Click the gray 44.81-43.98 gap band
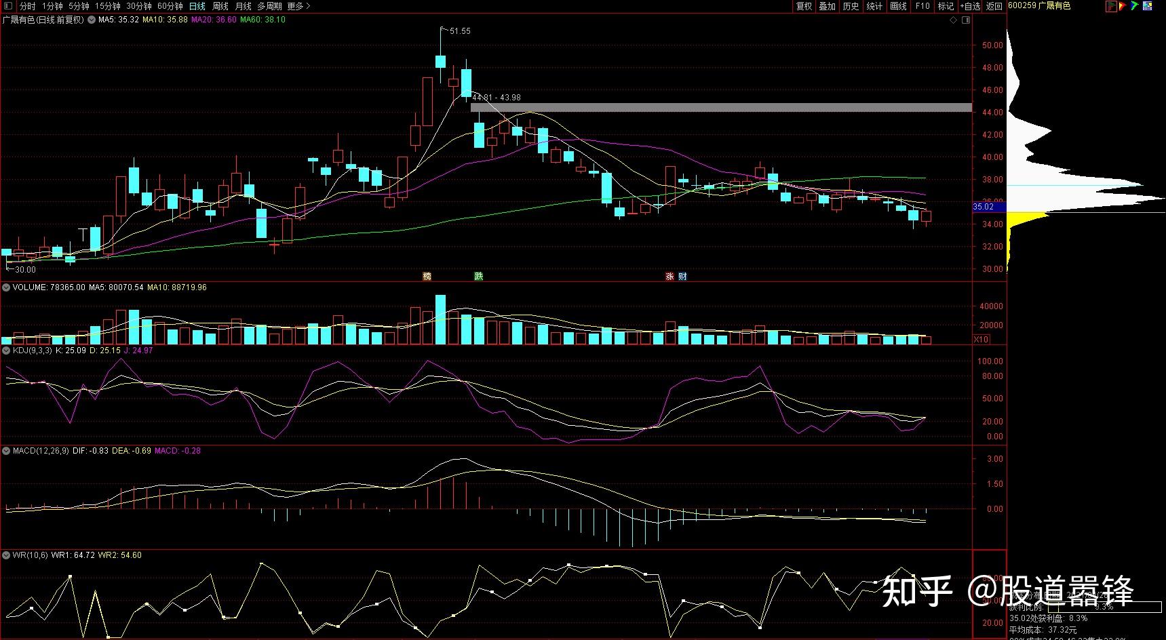Image resolution: width=1166 pixels, height=640 pixels. coord(721,107)
